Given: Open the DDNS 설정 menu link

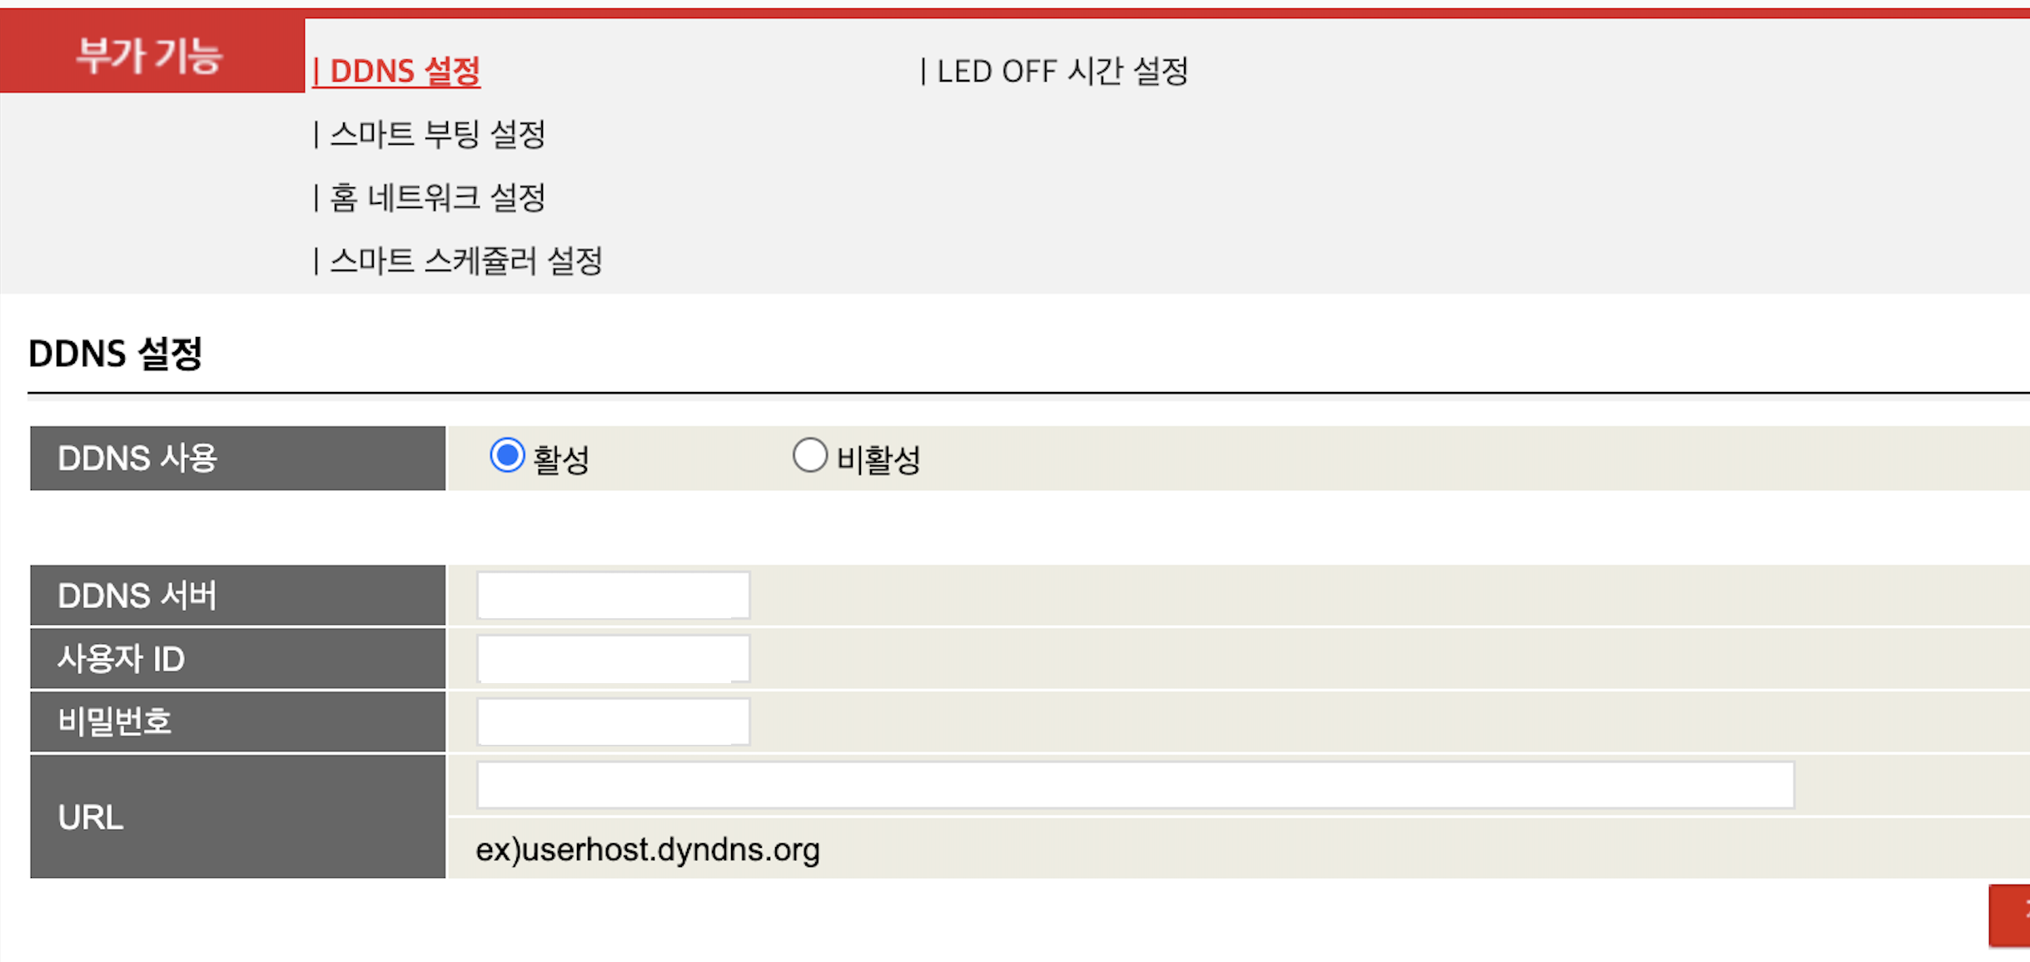Looking at the screenshot, I should (x=396, y=71).
